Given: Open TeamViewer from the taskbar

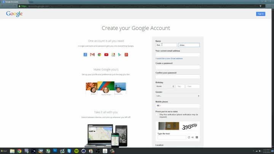Looking at the screenshot, I should (x=69, y=151).
